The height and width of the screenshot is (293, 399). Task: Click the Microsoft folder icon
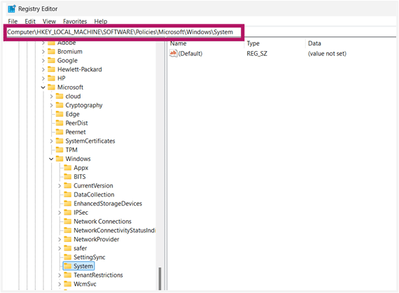pos(51,87)
